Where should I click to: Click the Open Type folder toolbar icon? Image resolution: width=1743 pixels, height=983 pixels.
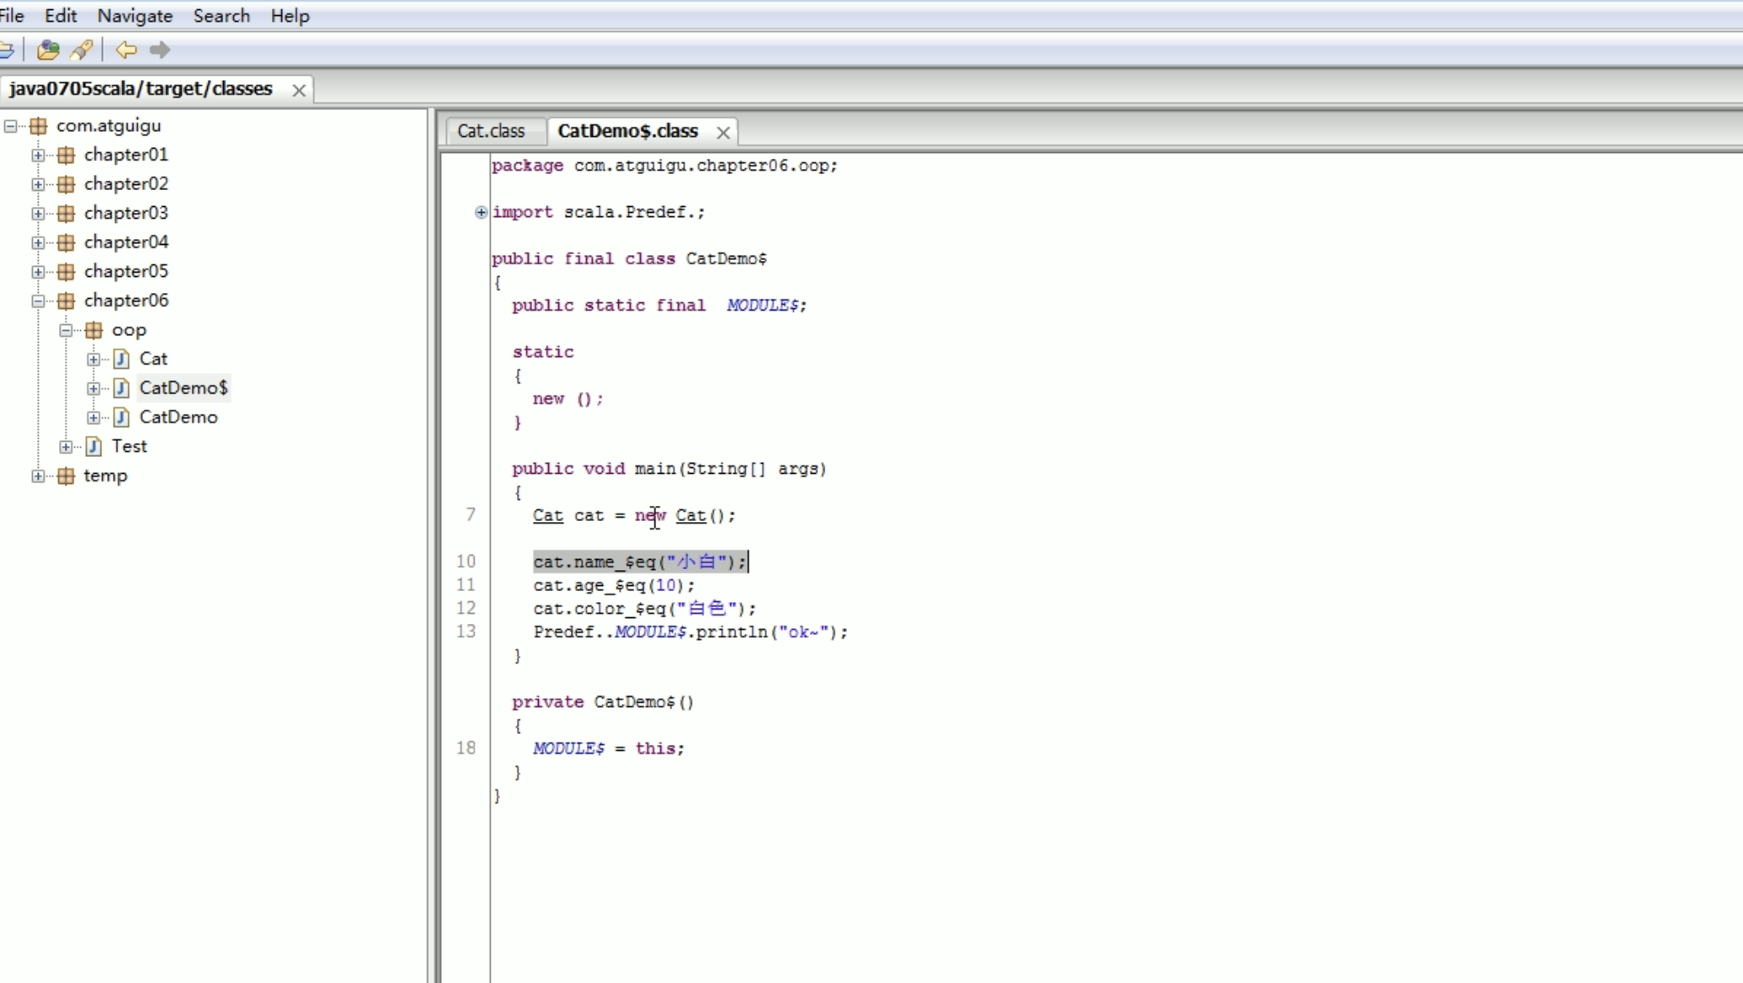48,51
